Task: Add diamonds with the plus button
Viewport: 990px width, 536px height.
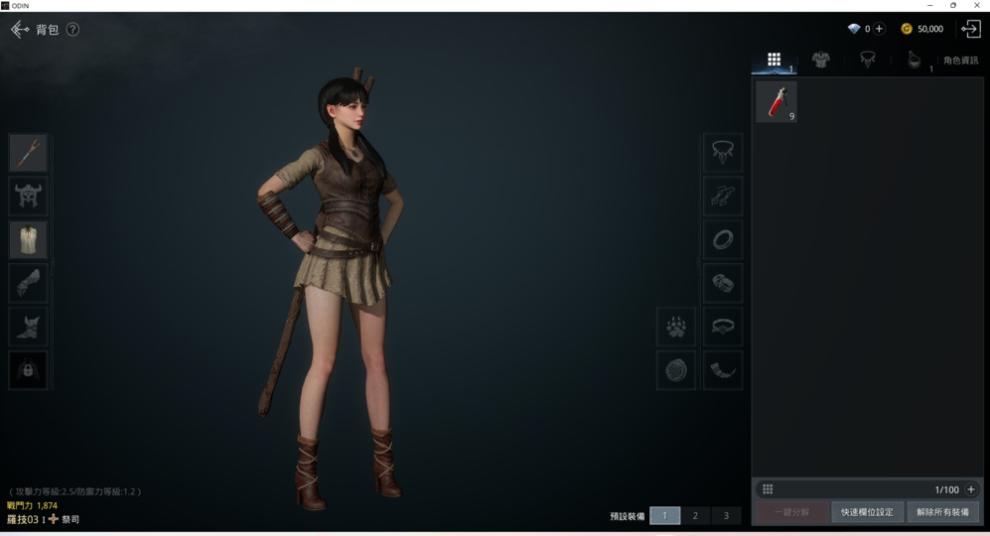Action: coord(879,29)
